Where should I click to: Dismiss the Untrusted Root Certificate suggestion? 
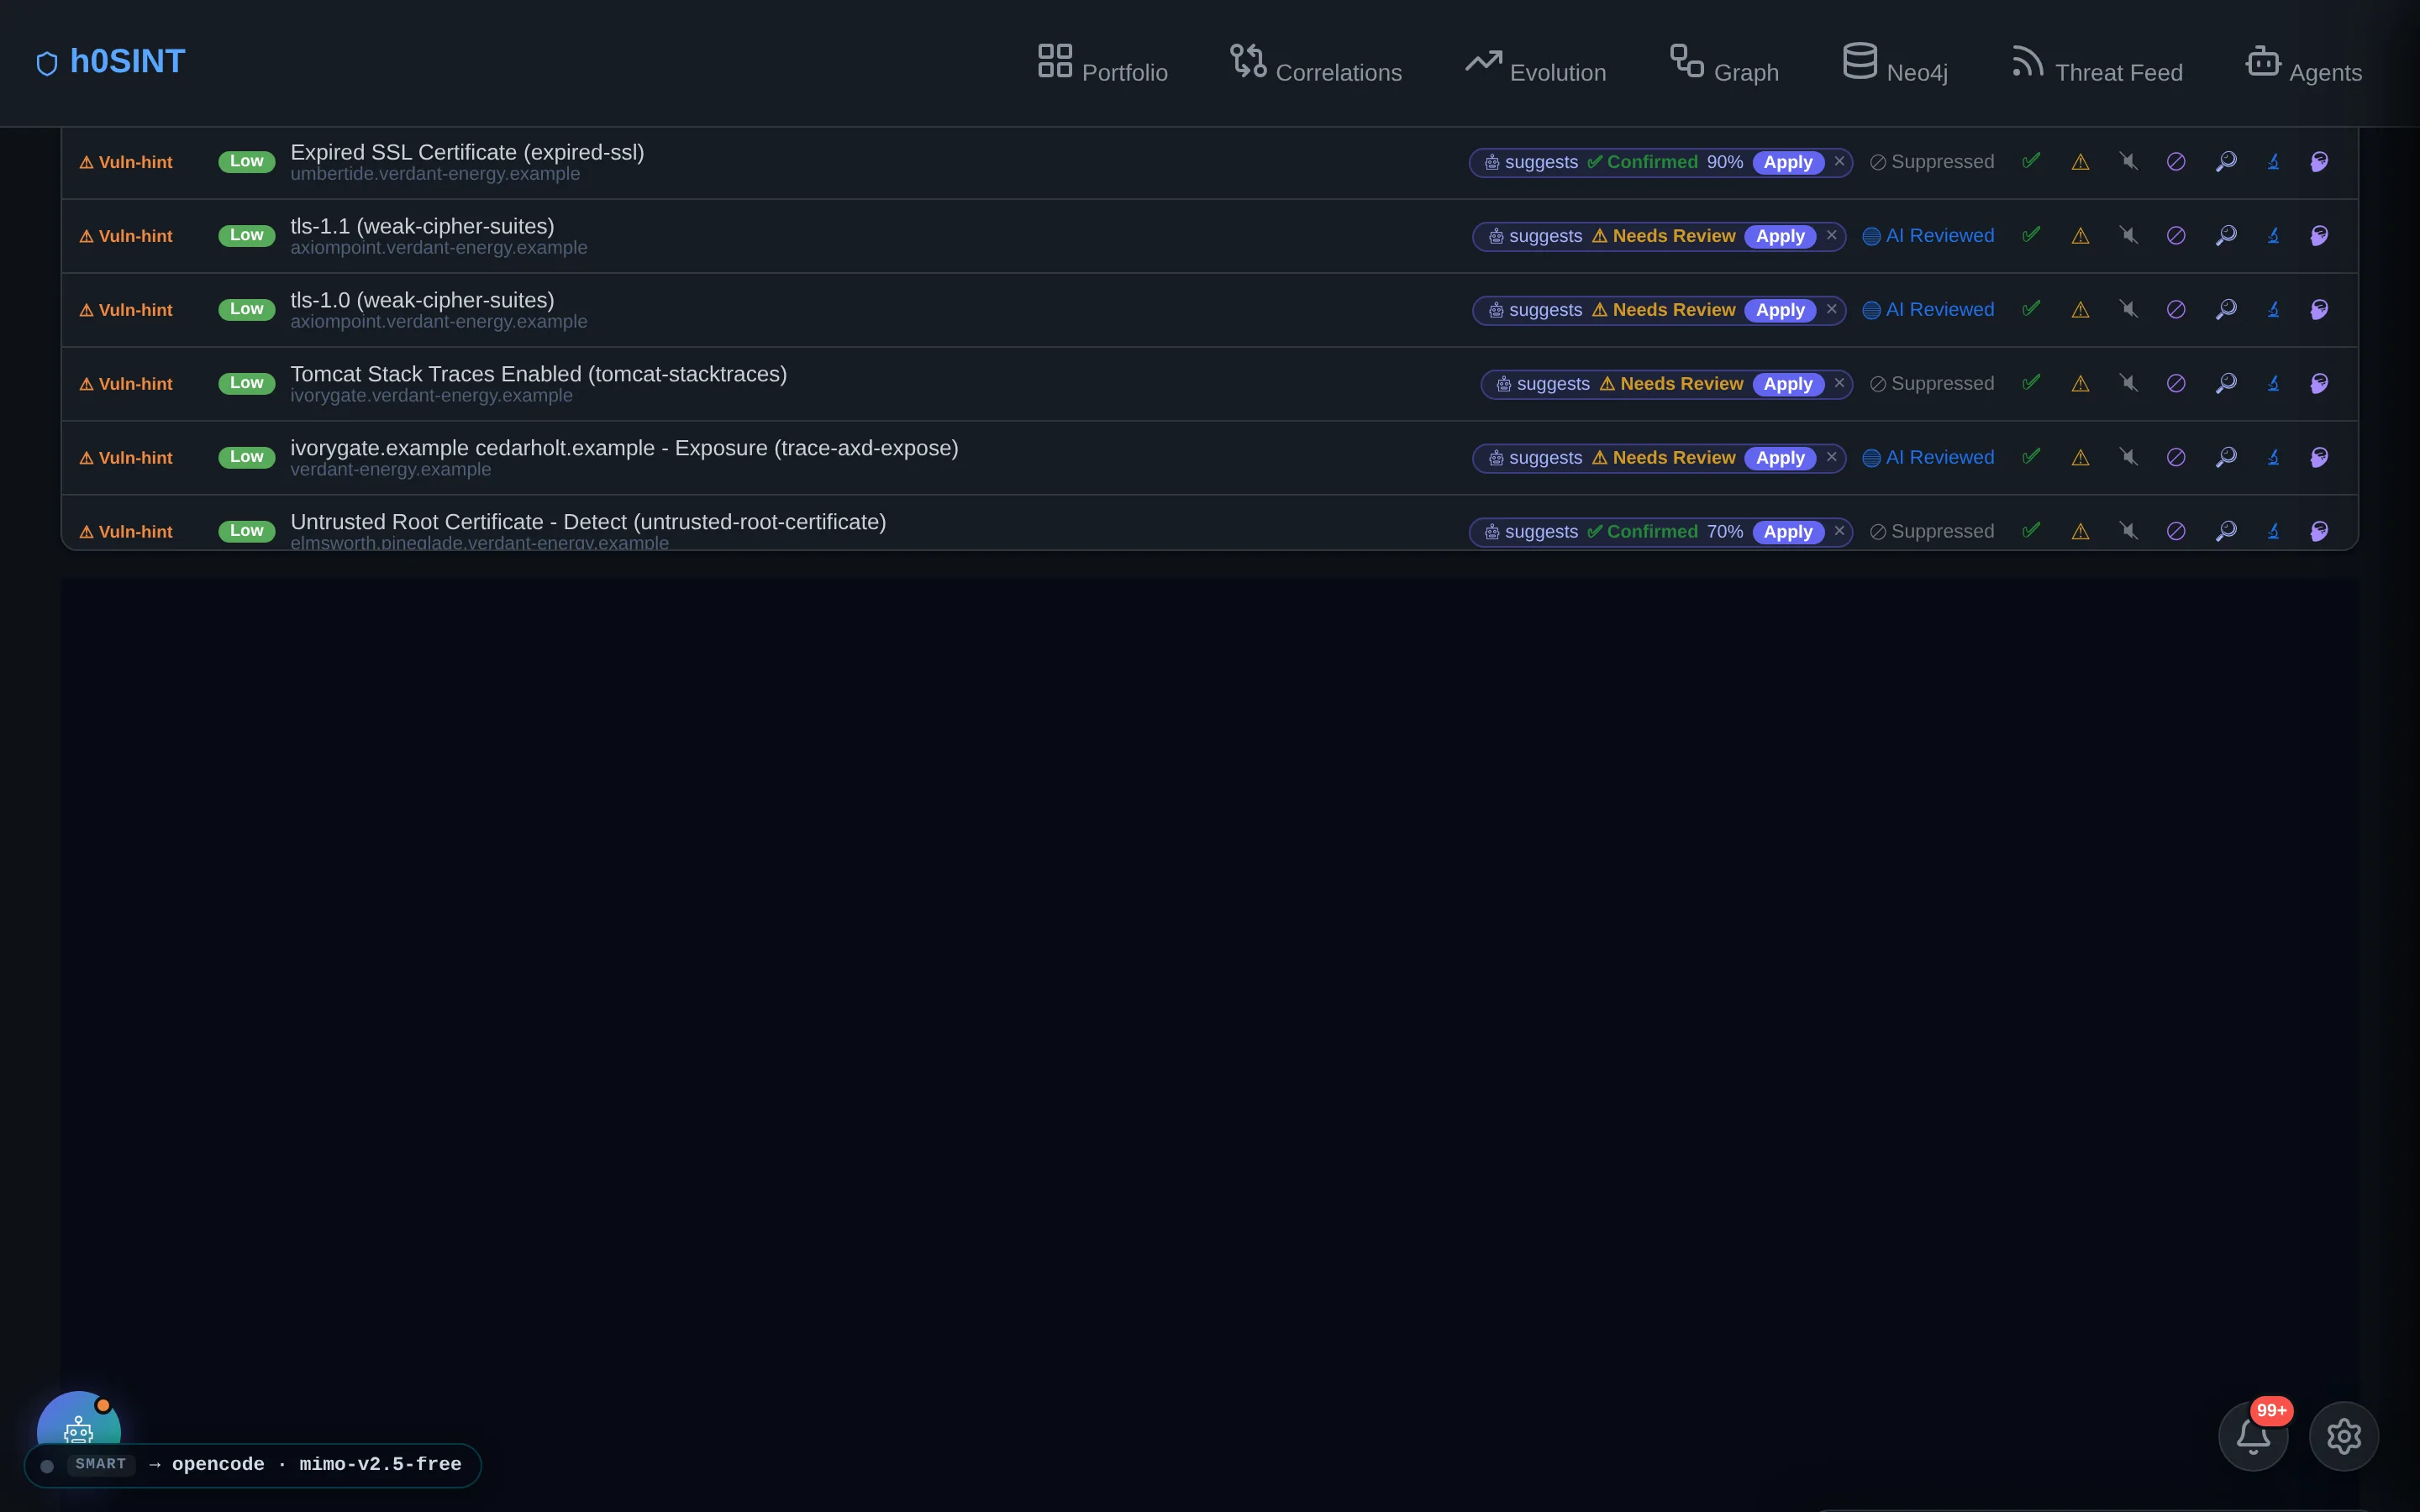coord(1839,531)
